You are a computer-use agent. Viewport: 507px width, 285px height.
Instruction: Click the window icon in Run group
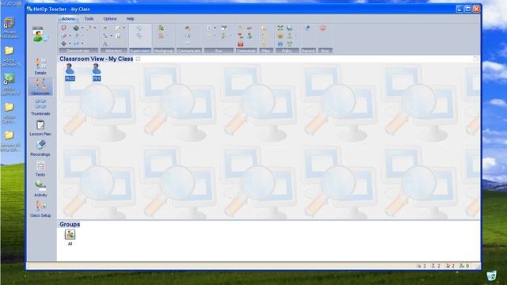pos(224,28)
